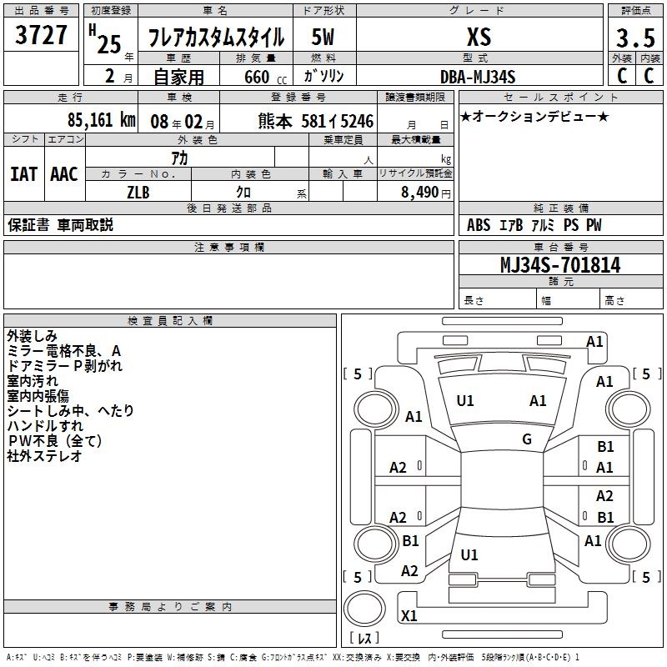
Task: Click the air conditioner type AAC
Action: pyautogui.click(x=64, y=174)
